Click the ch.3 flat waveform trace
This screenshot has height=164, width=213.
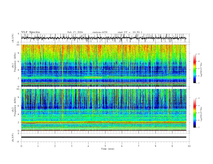point(104,137)
